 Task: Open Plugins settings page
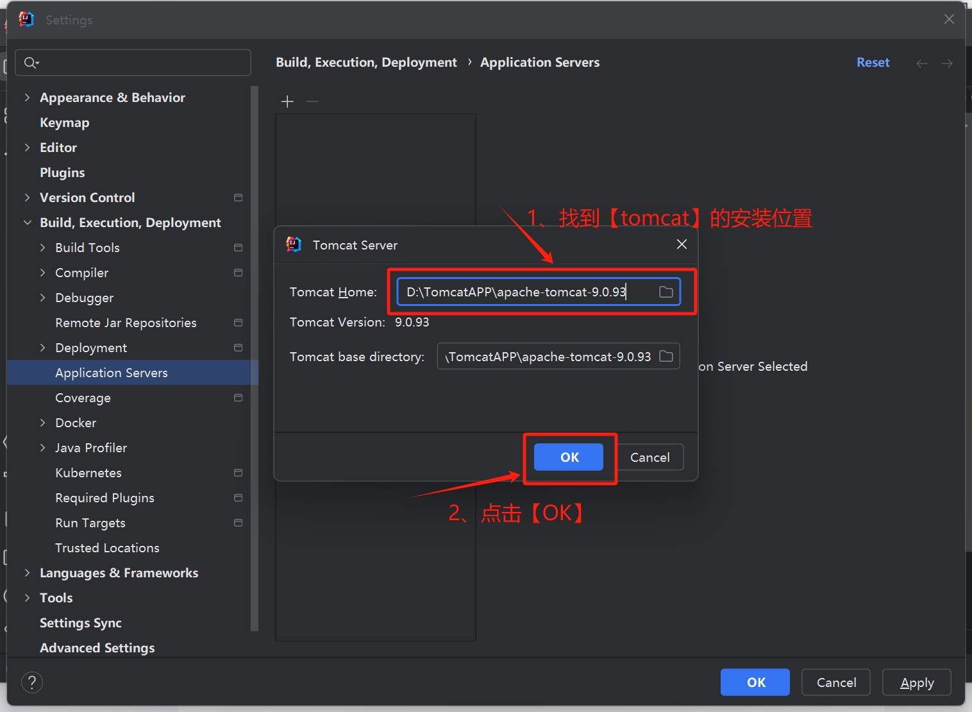pos(62,173)
